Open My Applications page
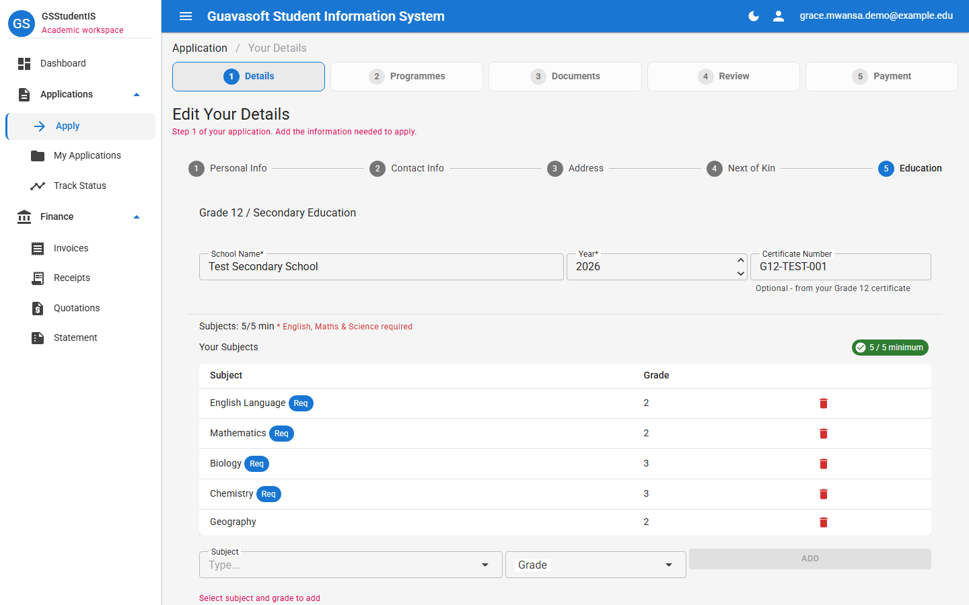969x605 pixels. [80, 156]
